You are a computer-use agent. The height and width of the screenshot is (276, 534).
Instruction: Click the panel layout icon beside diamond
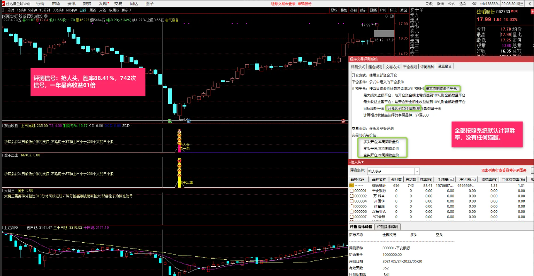392,16
